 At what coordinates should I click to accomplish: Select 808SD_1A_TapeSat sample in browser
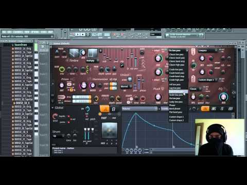(24, 56)
